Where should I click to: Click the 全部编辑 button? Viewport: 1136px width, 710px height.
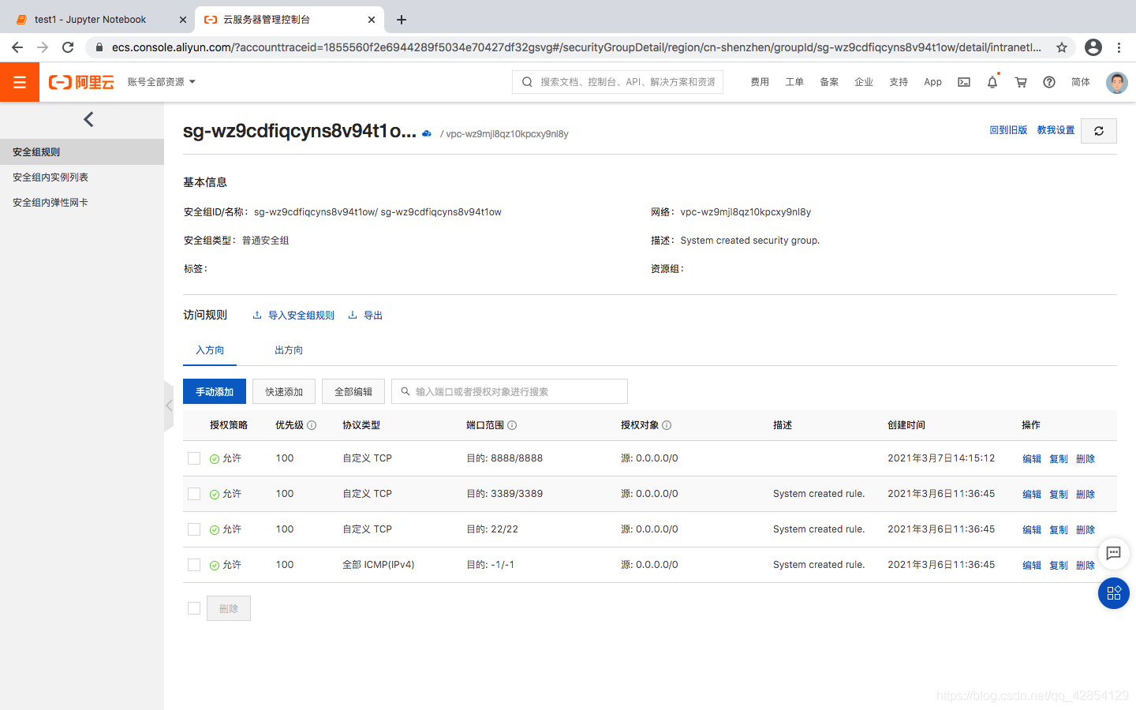[353, 391]
